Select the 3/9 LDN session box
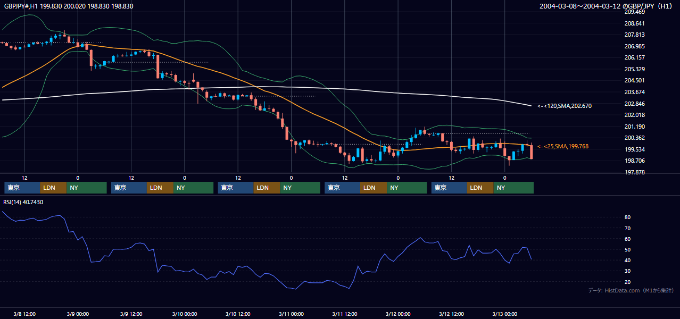The width and height of the screenshot is (680, 319). pos(161,188)
